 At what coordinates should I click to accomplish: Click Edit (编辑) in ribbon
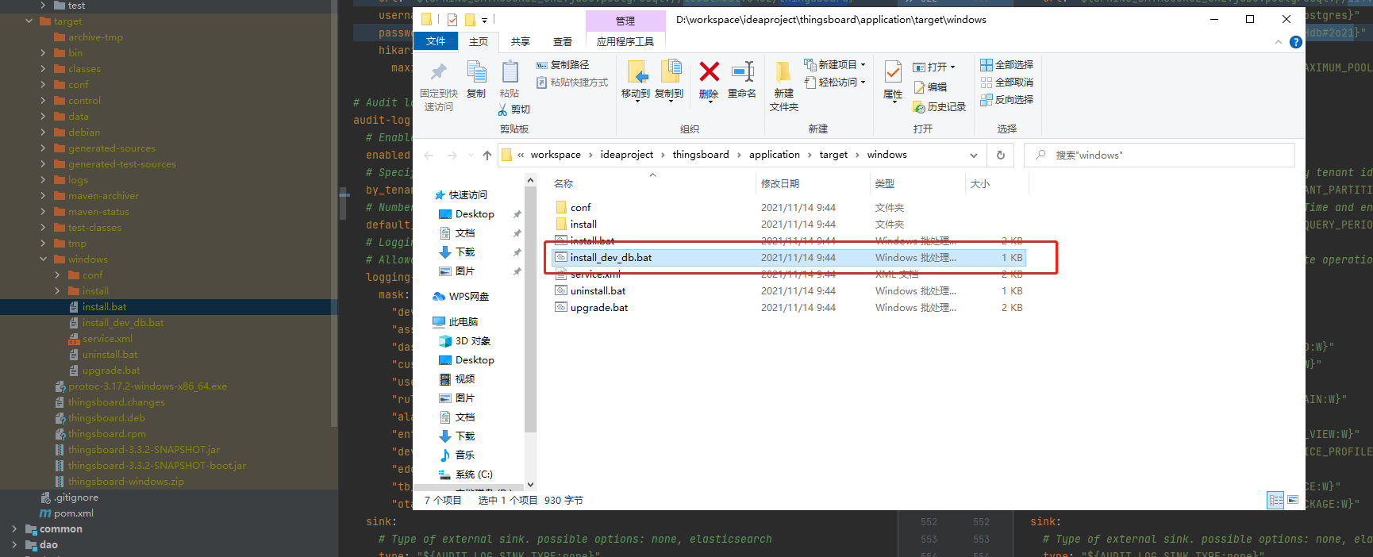[x=930, y=87]
